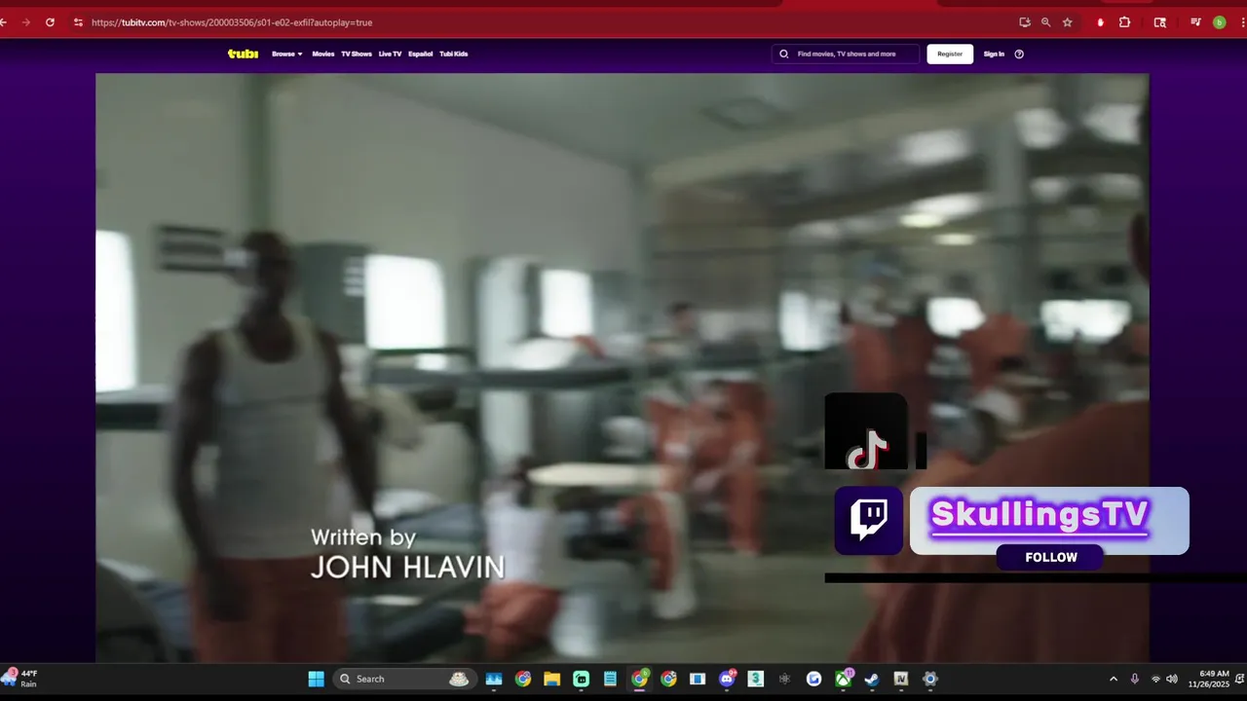
Task: Click the Twitch logo icon
Action: coord(868,520)
